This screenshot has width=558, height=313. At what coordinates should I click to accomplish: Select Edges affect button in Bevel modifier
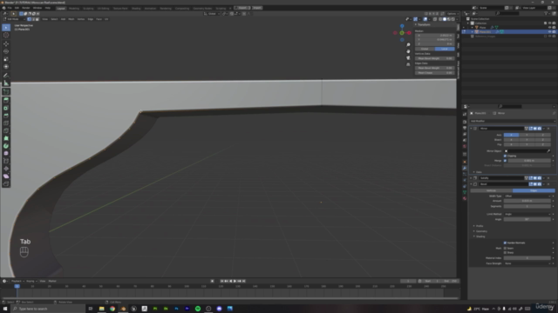click(x=534, y=190)
